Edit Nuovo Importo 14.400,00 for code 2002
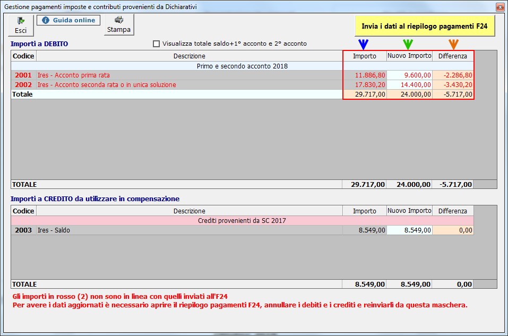508x336 pixels. click(409, 85)
